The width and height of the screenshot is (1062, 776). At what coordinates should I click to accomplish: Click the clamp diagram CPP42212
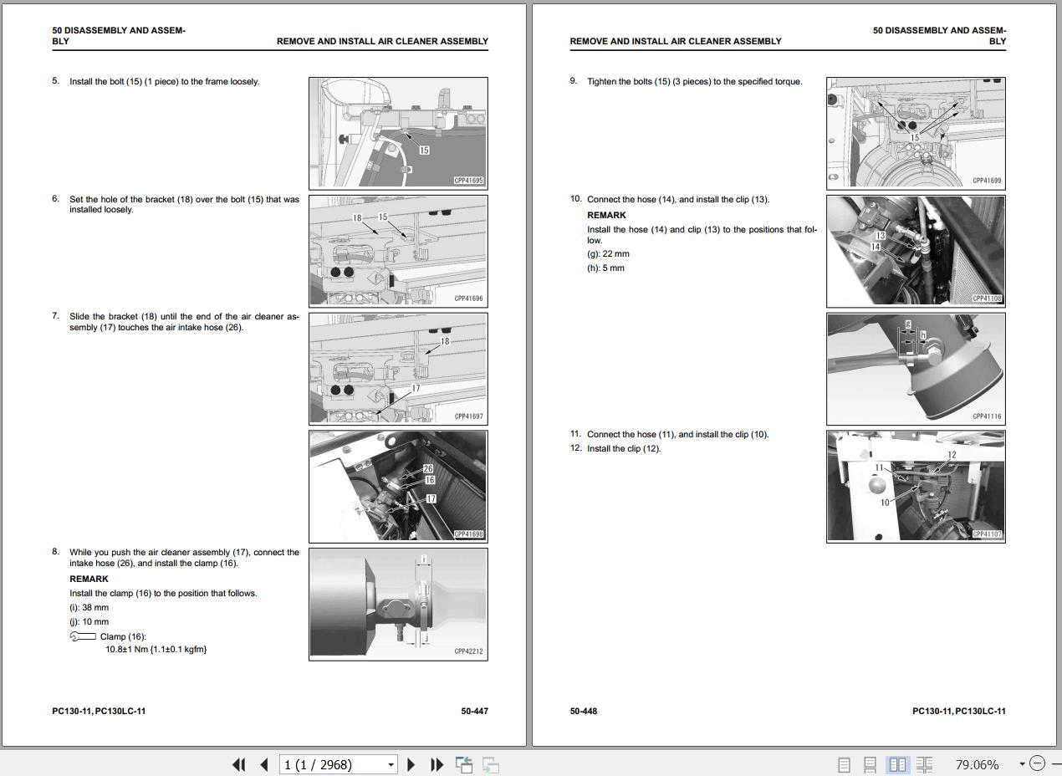(x=398, y=604)
